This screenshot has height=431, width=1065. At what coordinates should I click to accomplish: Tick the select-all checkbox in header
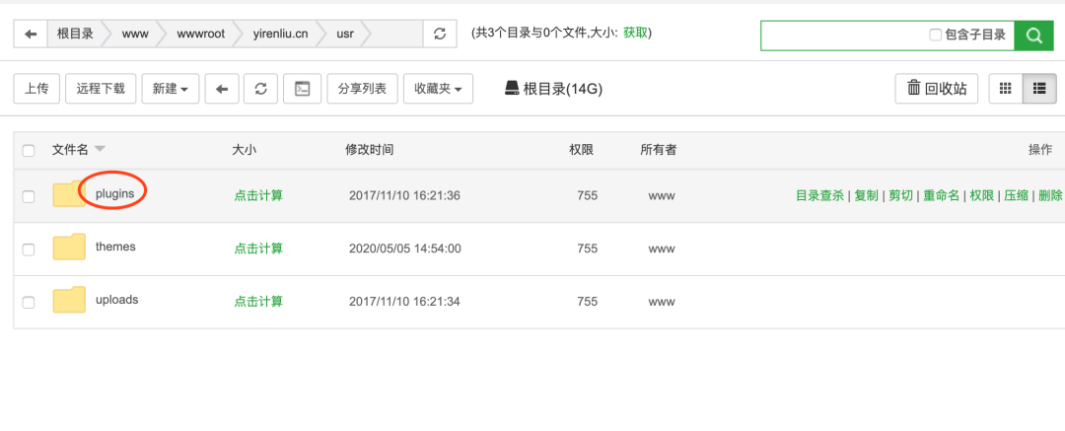(x=29, y=150)
